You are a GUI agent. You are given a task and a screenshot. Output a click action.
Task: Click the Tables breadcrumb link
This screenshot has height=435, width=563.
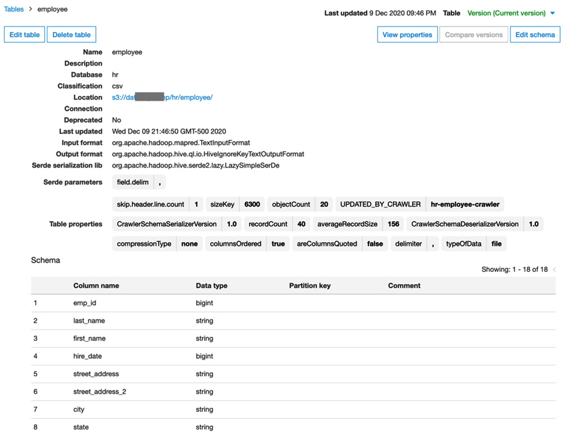click(14, 9)
